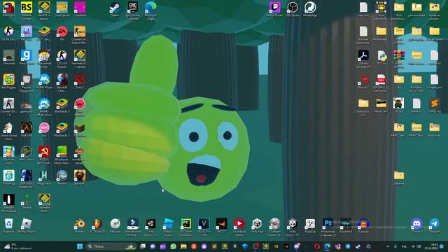This screenshot has width=448, height=252.
Task: Open the Dota 2 shortcut
Action: [x=80, y=81]
